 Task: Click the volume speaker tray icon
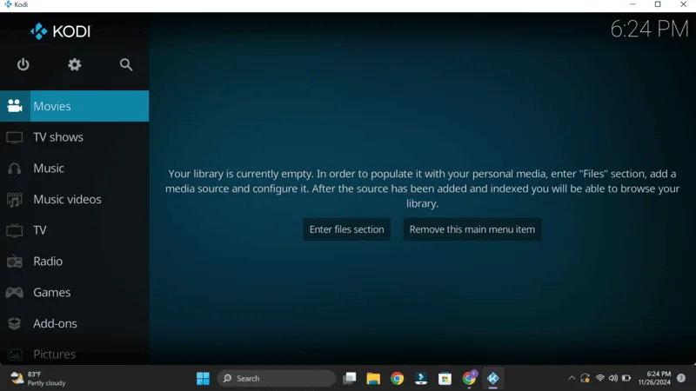click(x=613, y=378)
